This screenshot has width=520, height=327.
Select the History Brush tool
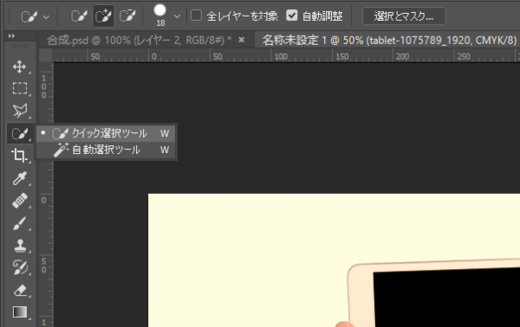20,267
